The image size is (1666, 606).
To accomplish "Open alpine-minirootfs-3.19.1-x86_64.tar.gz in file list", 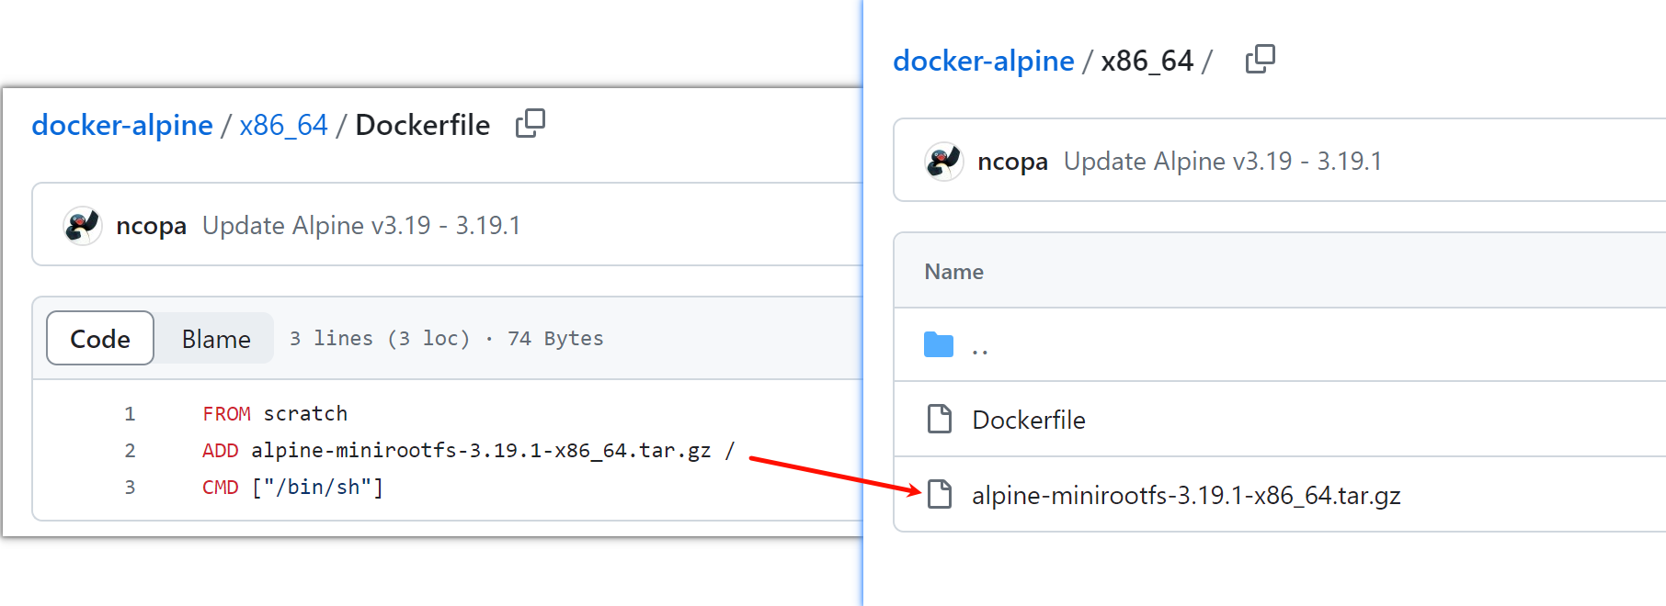I will coord(1185,496).
